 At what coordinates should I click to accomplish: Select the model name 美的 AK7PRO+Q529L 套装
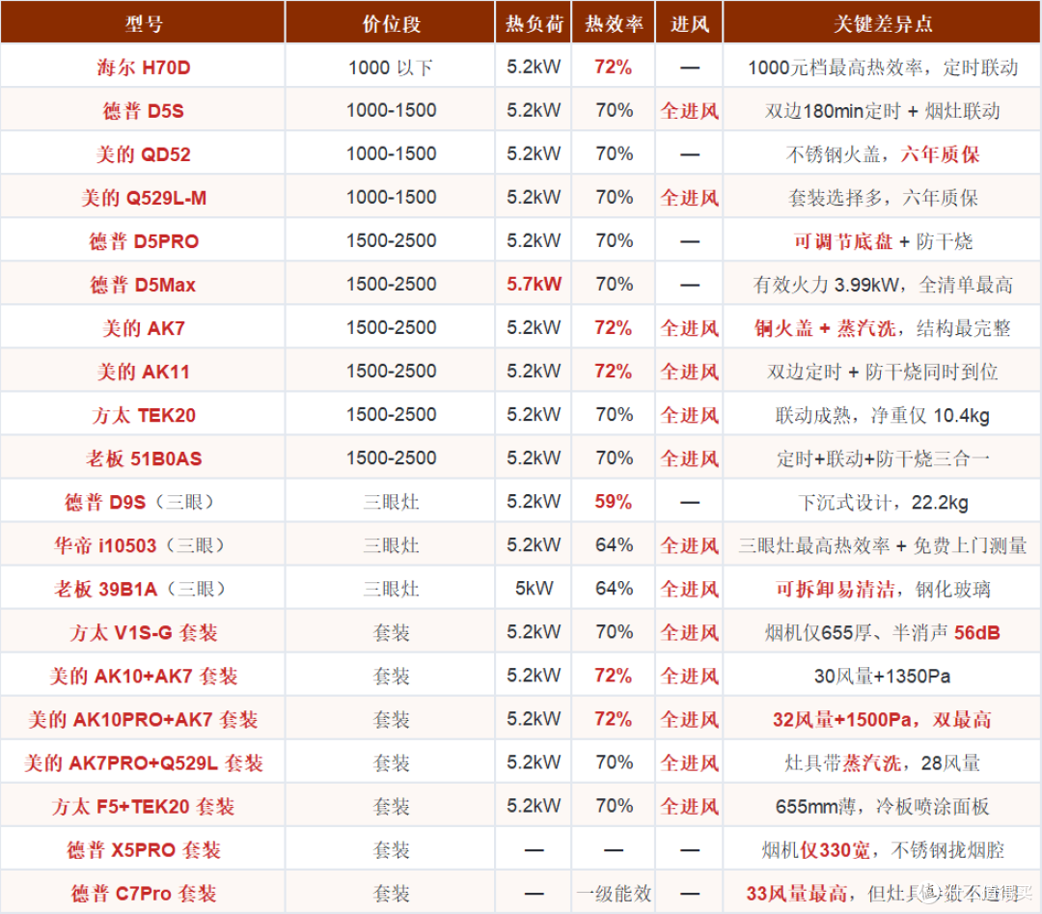(x=144, y=762)
